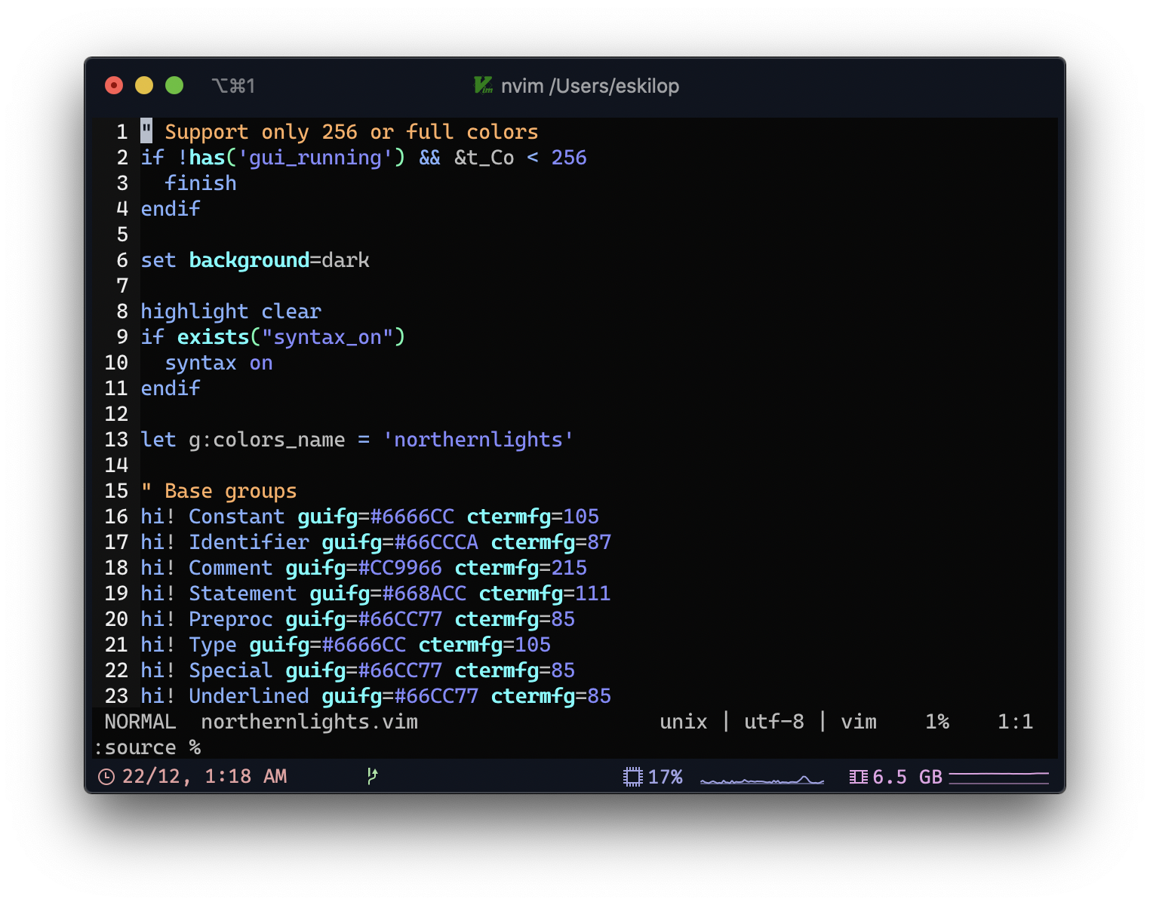The height and width of the screenshot is (905, 1150).
Task: Click the memory usage line graph
Action: click(999, 777)
